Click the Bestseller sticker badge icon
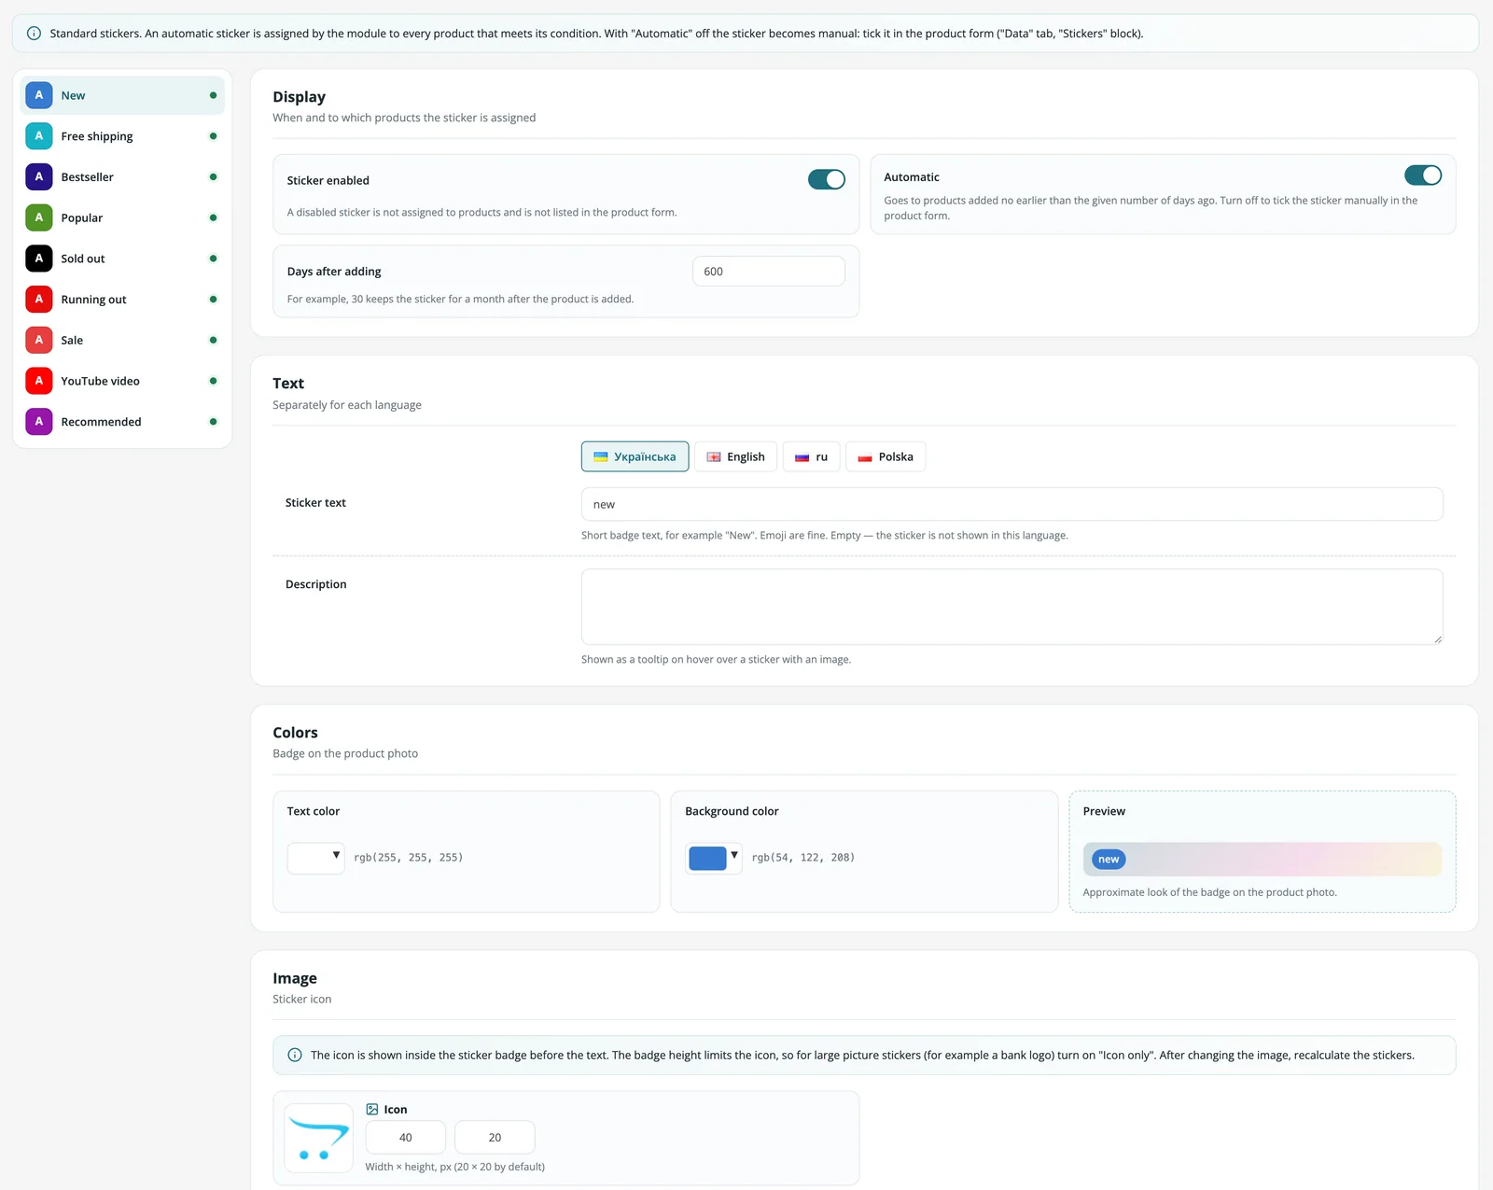1493x1190 pixels. [38, 176]
